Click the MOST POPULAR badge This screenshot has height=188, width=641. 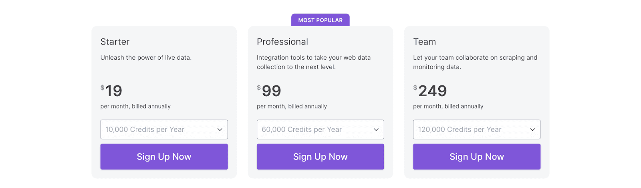pyautogui.click(x=320, y=20)
